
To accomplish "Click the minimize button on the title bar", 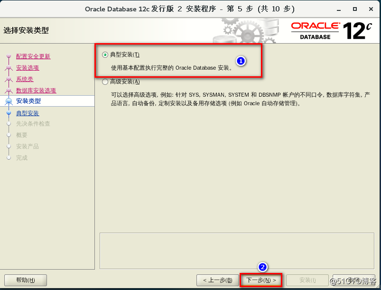I will click(x=338, y=9).
